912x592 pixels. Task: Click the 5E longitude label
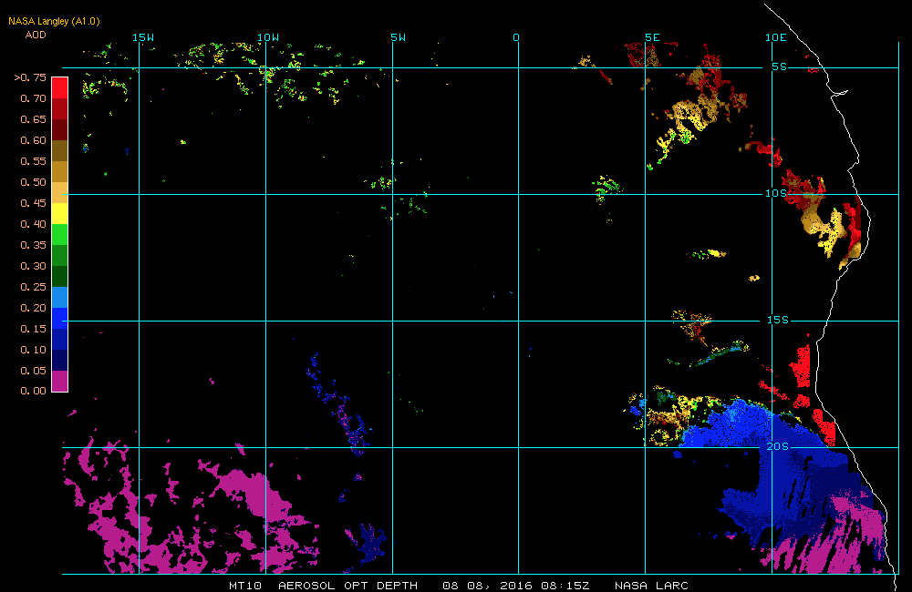652,37
